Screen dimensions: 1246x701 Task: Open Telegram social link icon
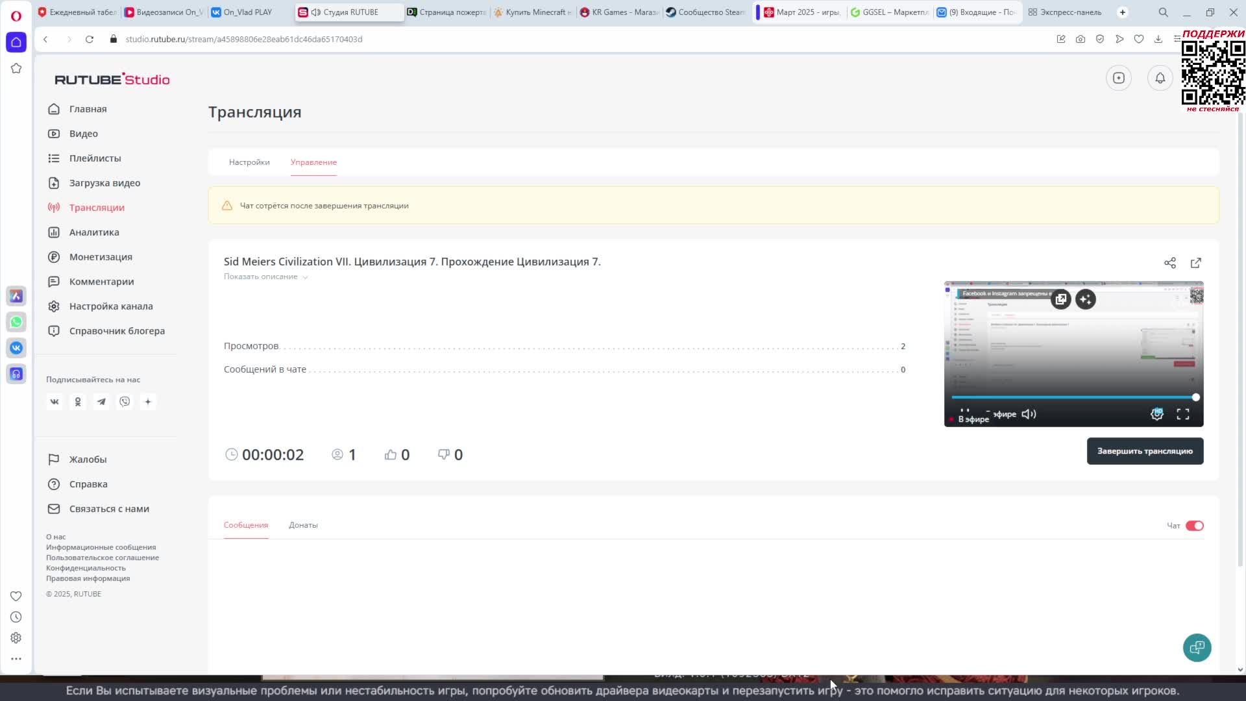[x=101, y=402]
